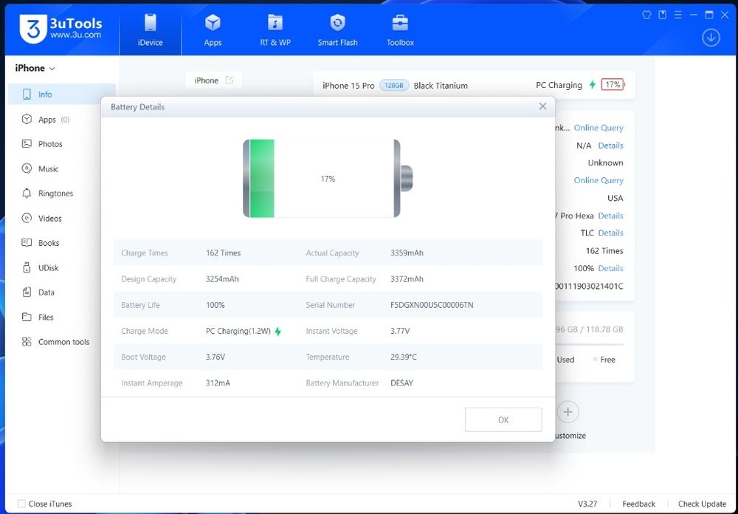Open RT & WP ringtones and wallpapers
738x514 pixels.
[275, 30]
